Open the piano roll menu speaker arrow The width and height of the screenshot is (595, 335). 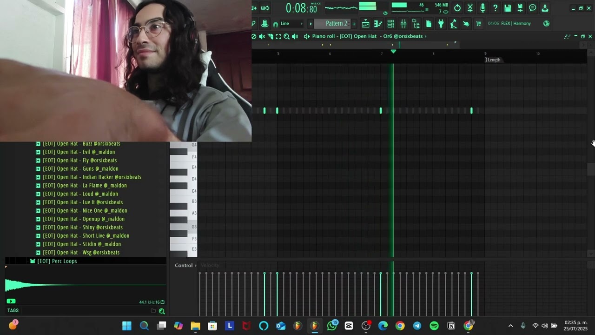coord(306,36)
